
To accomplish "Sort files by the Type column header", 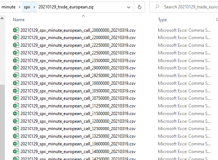I will point(162,20).
